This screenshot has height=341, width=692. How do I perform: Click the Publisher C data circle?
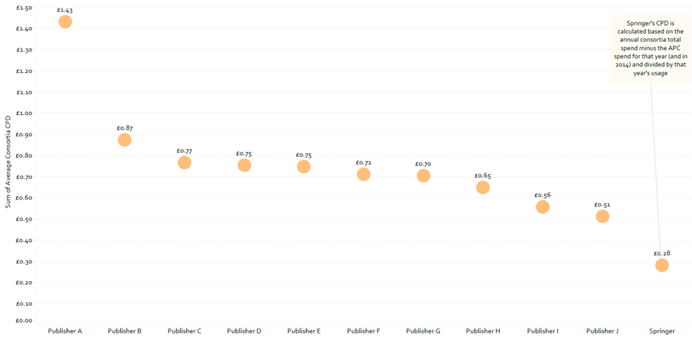pyautogui.click(x=184, y=162)
